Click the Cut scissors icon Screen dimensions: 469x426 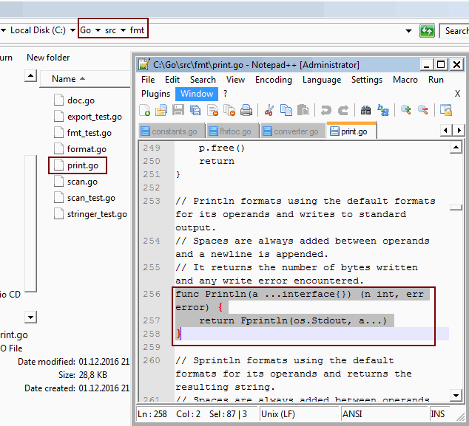[269, 111]
